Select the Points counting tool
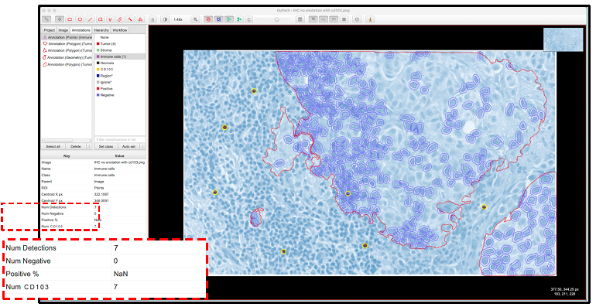Viewport: 596px width, 307px height. pyautogui.click(x=140, y=19)
